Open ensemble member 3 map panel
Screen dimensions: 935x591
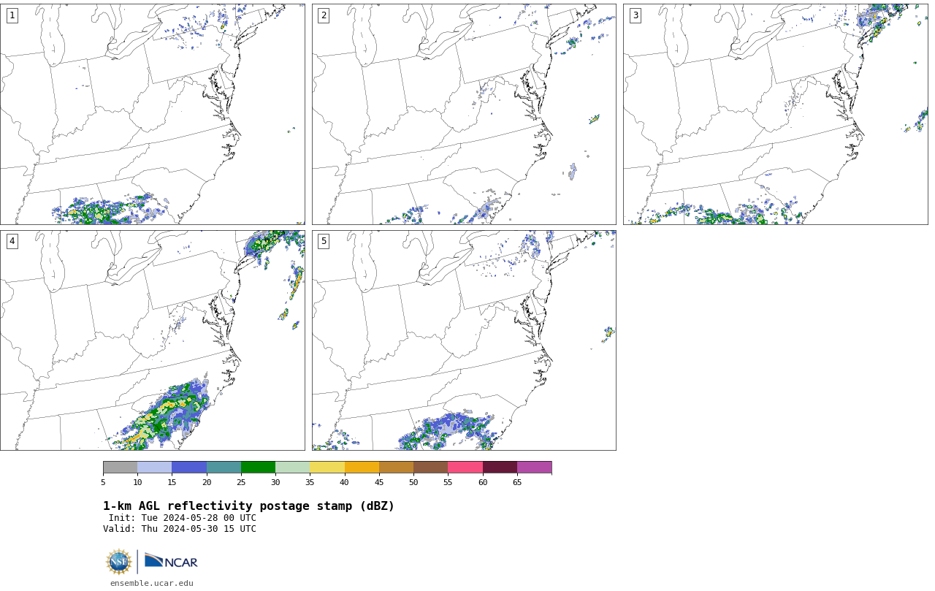(x=775, y=114)
